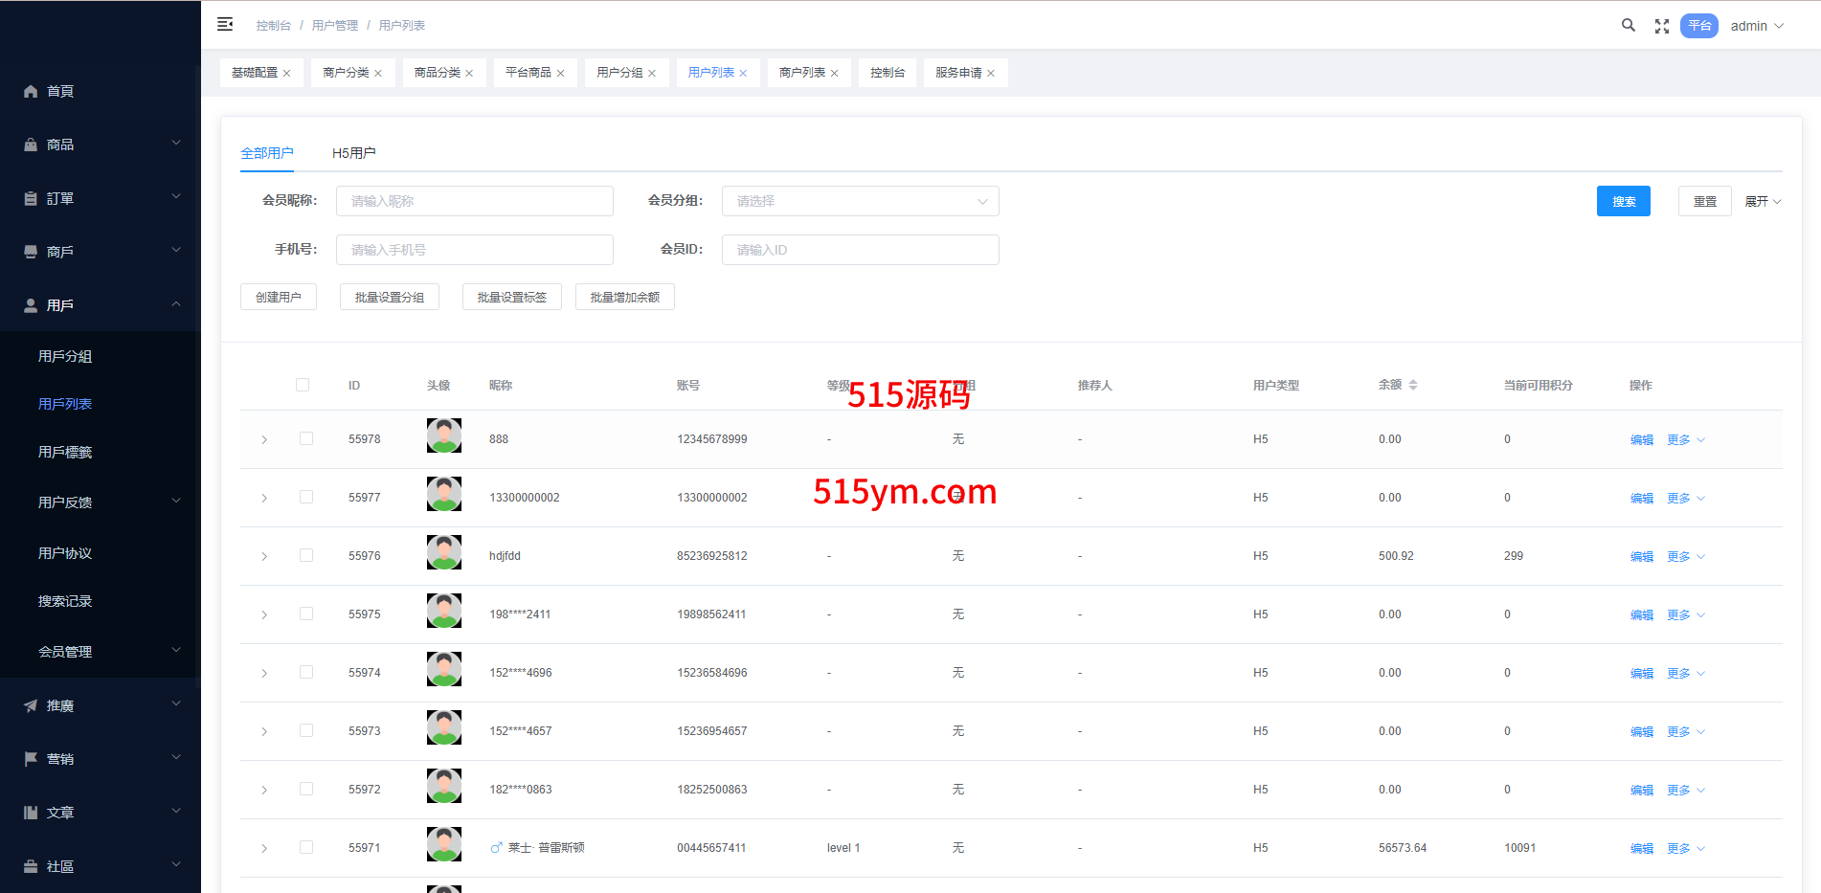The image size is (1821, 893).
Task: Click the sidebar collapse hamburger icon
Action: (x=225, y=25)
